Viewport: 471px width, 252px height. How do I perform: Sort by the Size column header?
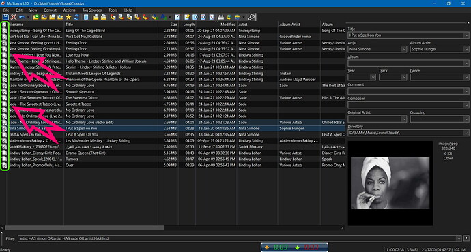[x=168, y=25]
